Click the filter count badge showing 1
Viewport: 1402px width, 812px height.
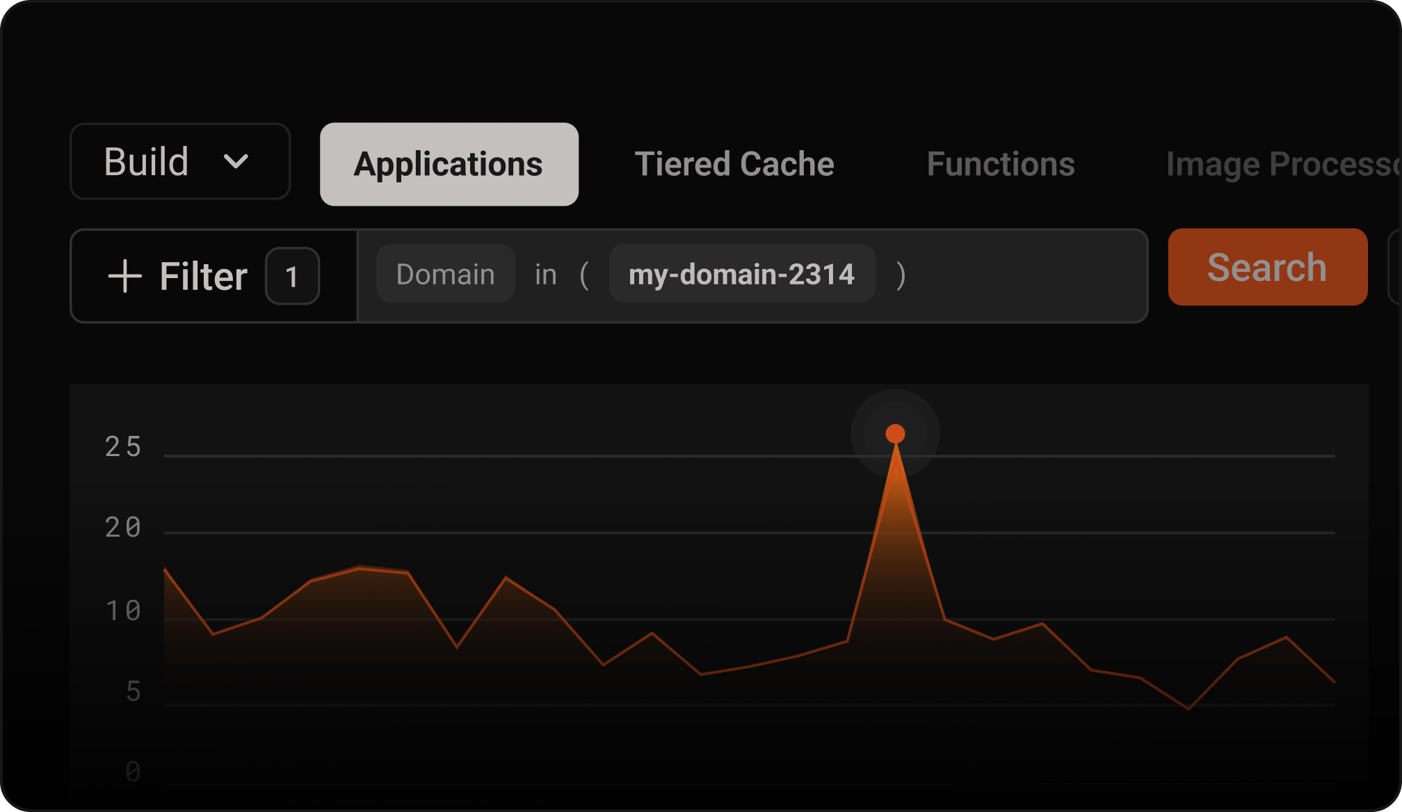(292, 275)
